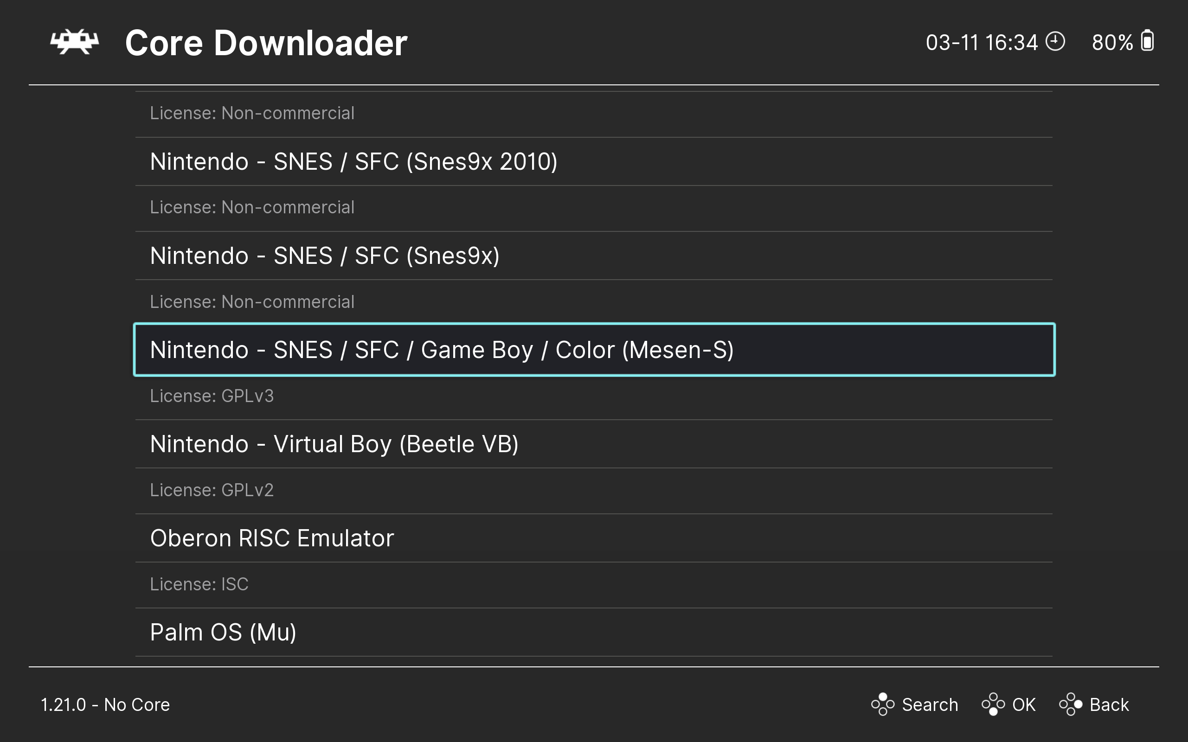Click the OK gamepad button icon
1188x742 pixels.
pyautogui.click(x=993, y=704)
